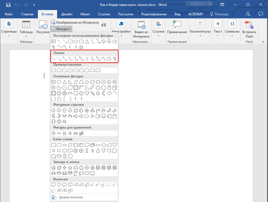Viewport: 268px width, 202px height.
Task: Click the Помощник search field
Action: 219,14
